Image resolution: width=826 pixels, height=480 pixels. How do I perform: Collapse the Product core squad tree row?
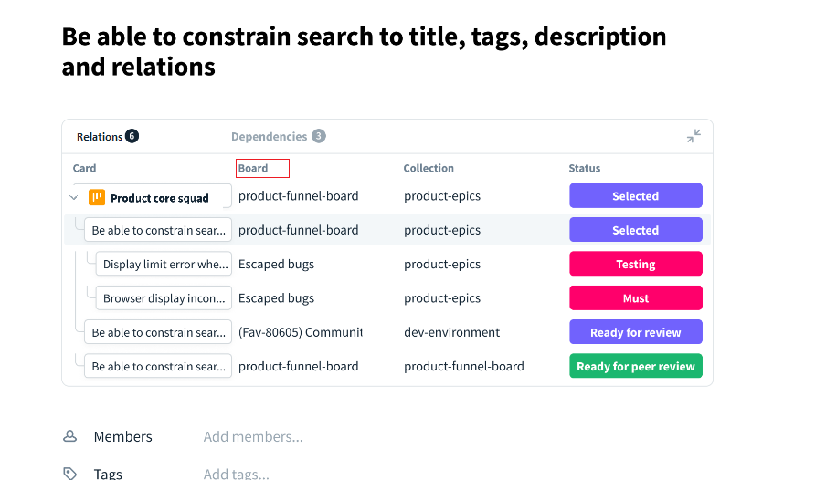(74, 198)
